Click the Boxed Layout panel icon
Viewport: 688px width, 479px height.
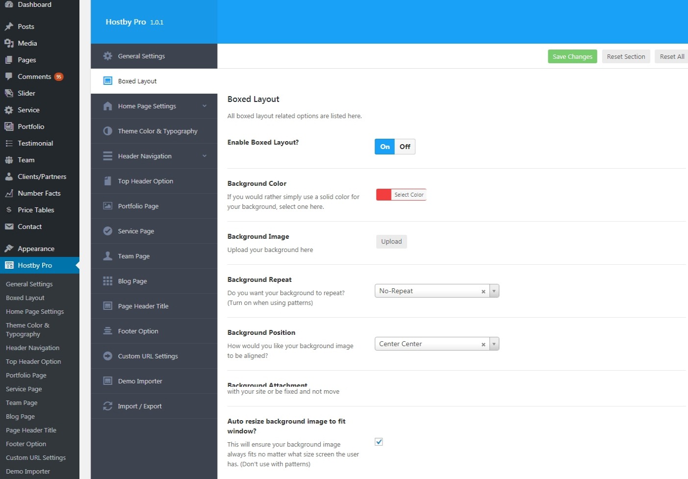click(x=108, y=81)
